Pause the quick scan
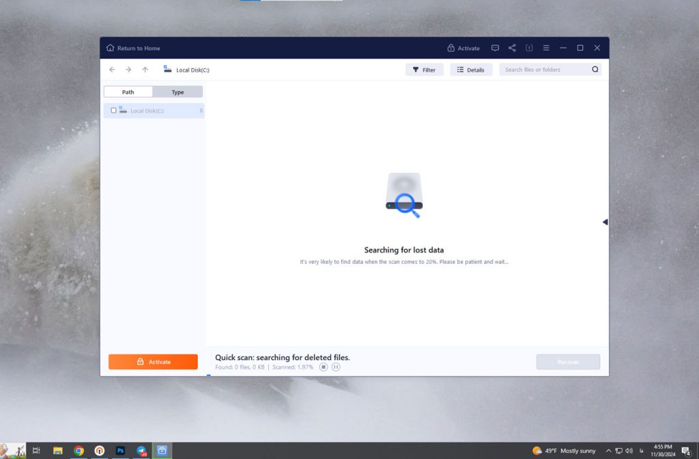Image resolution: width=699 pixels, height=459 pixels. click(x=336, y=367)
